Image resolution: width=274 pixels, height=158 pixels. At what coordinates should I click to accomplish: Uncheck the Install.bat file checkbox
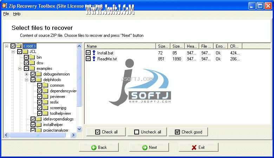click(88, 53)
